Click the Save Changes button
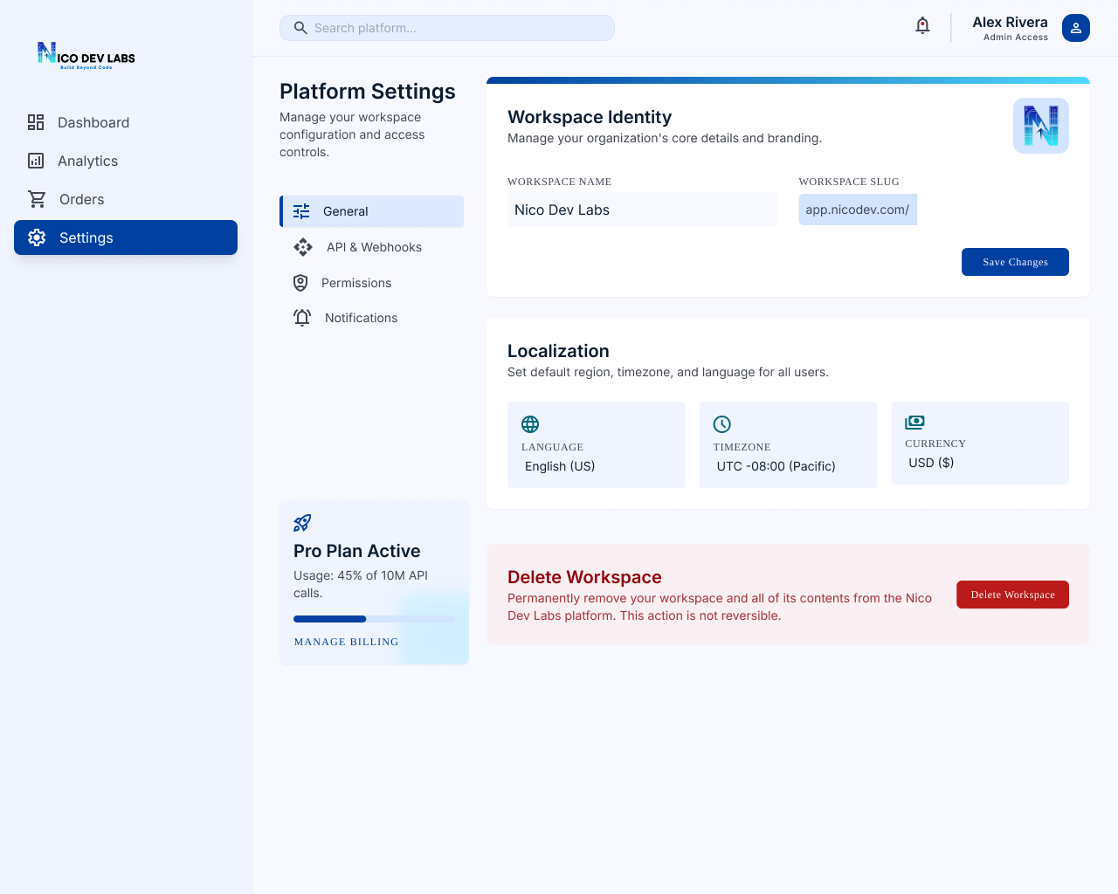Image resolution: width=1118 pixels, height=894 pixels. click(x=1015, y=262)
